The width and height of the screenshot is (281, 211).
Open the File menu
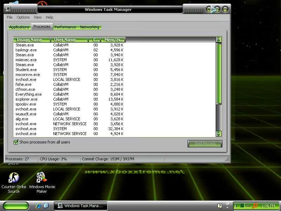[9, 17]
